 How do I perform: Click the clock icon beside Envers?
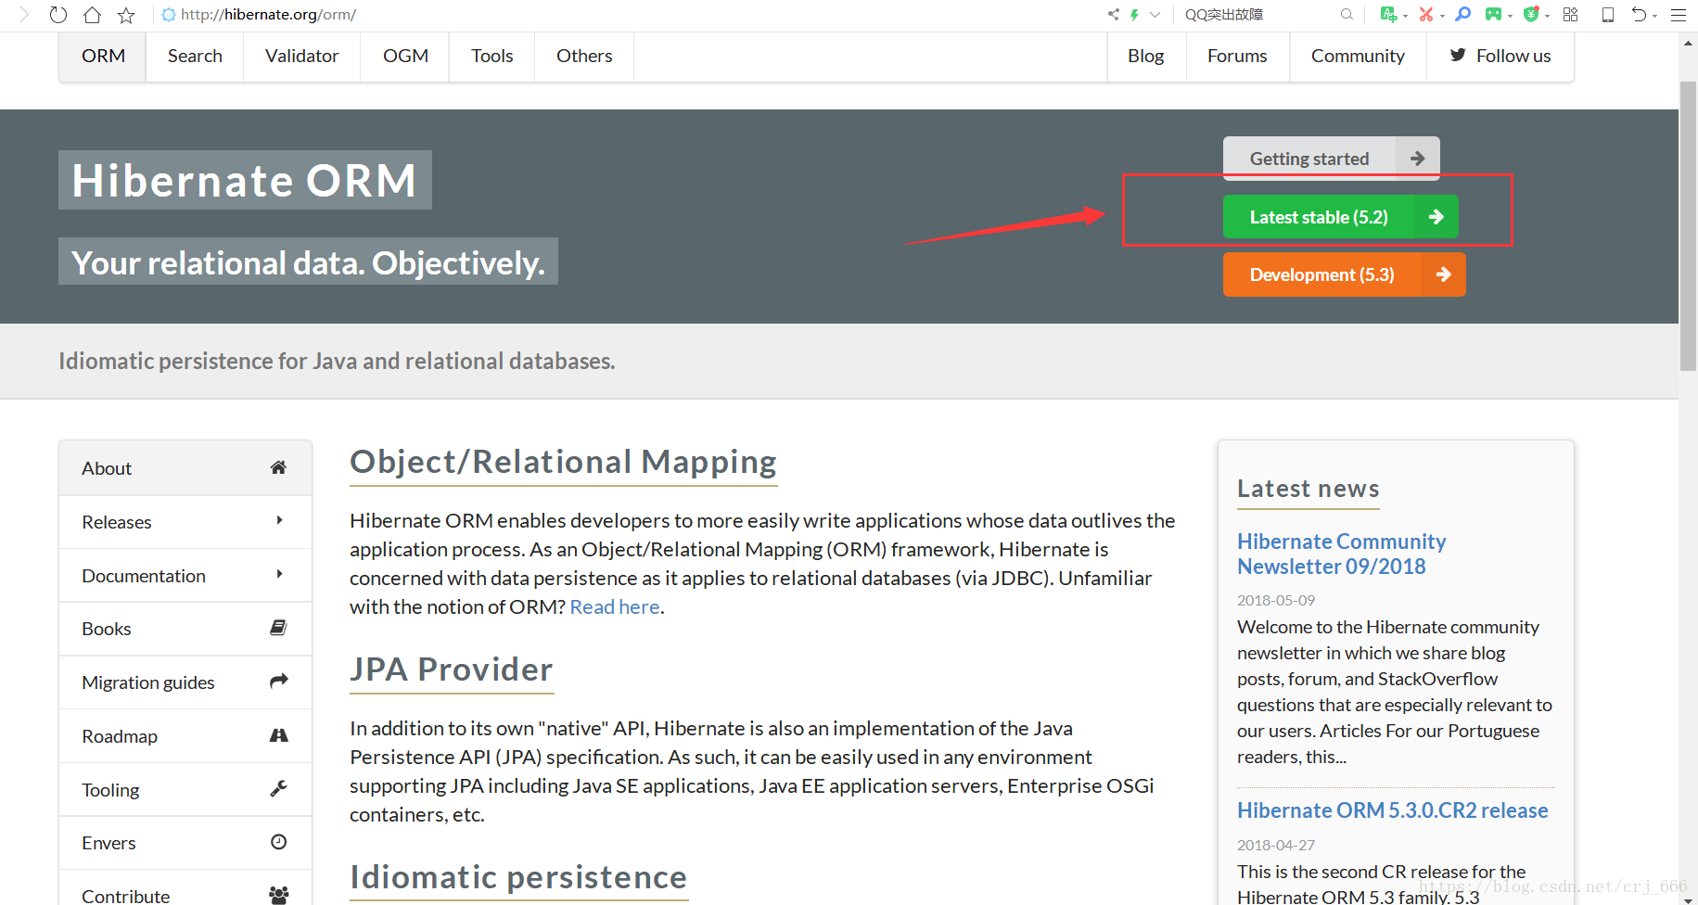tap(278, 842)
